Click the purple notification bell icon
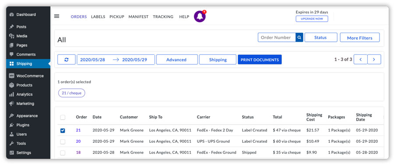The image size is (394, 165). pos(200,17)
